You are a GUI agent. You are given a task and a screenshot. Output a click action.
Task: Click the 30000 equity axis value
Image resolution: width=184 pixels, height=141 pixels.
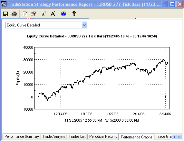click(x=28, y=60)
